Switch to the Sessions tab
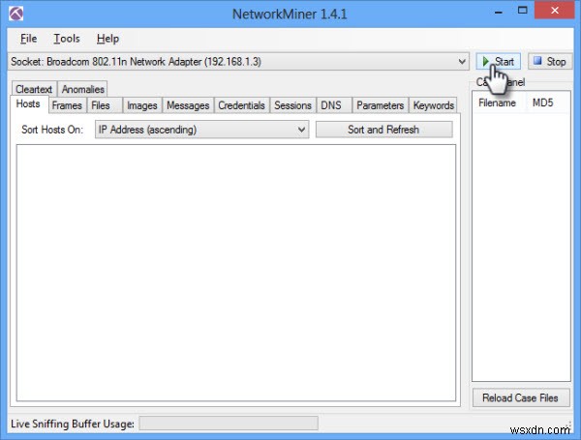 (x=292, y=105)
